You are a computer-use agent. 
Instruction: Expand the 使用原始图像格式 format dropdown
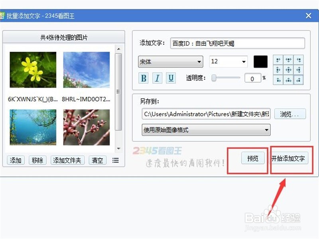point(206,130)
